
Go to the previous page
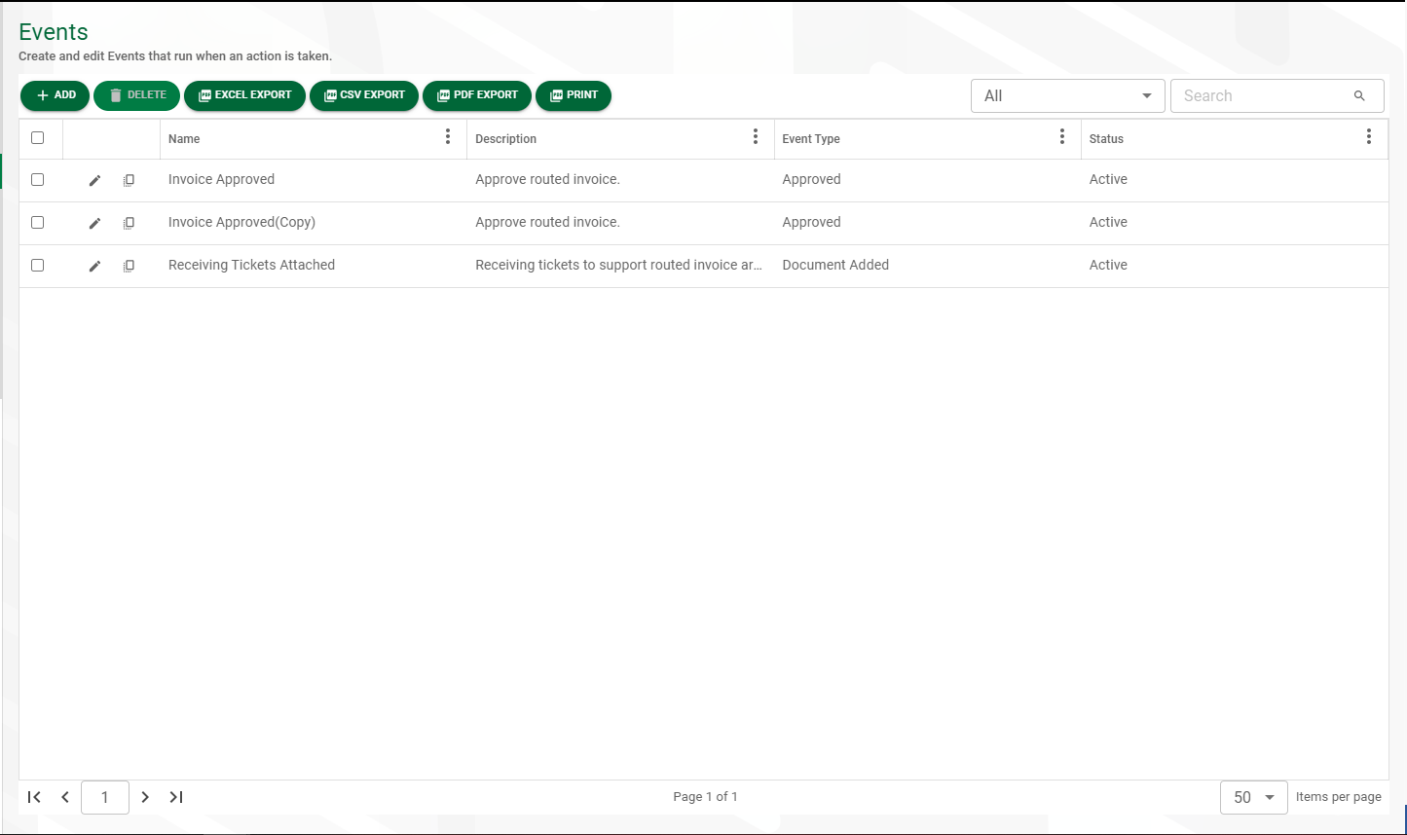pyautogui.click(x=65, y=797)
